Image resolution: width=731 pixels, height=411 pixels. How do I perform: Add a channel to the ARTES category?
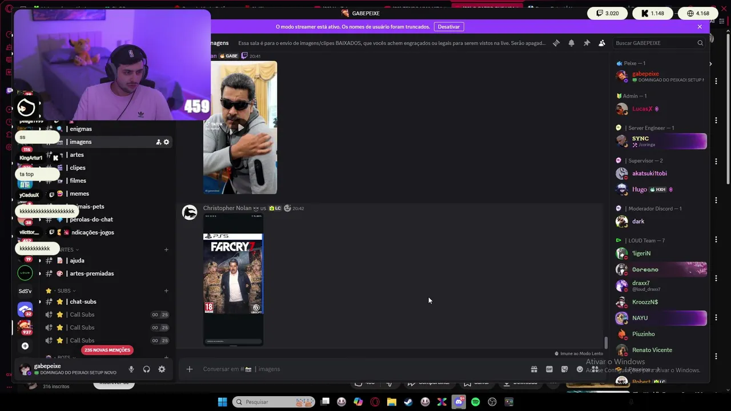166,249
